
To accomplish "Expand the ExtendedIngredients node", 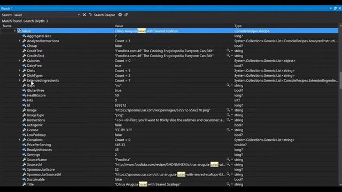I will 19,81.
